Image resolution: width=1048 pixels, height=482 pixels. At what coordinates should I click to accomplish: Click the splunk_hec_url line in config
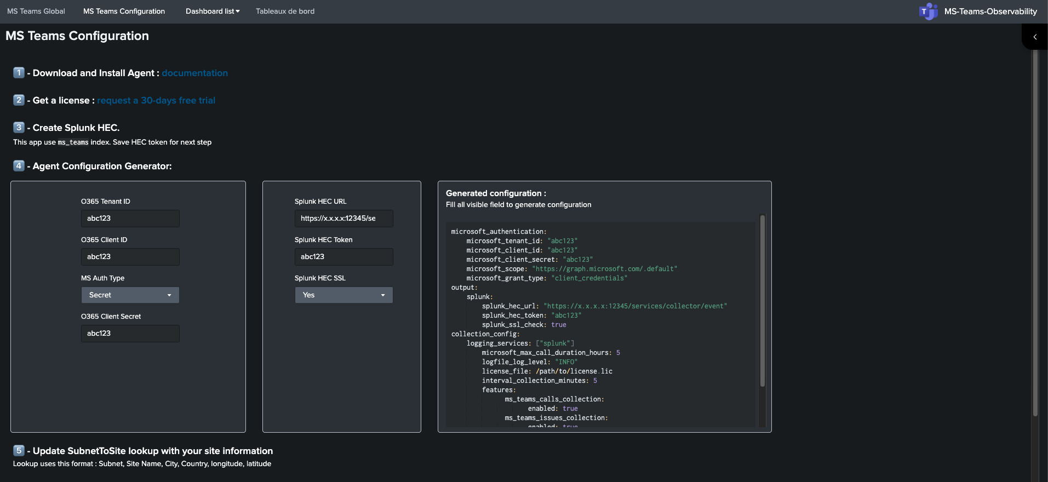604,306
